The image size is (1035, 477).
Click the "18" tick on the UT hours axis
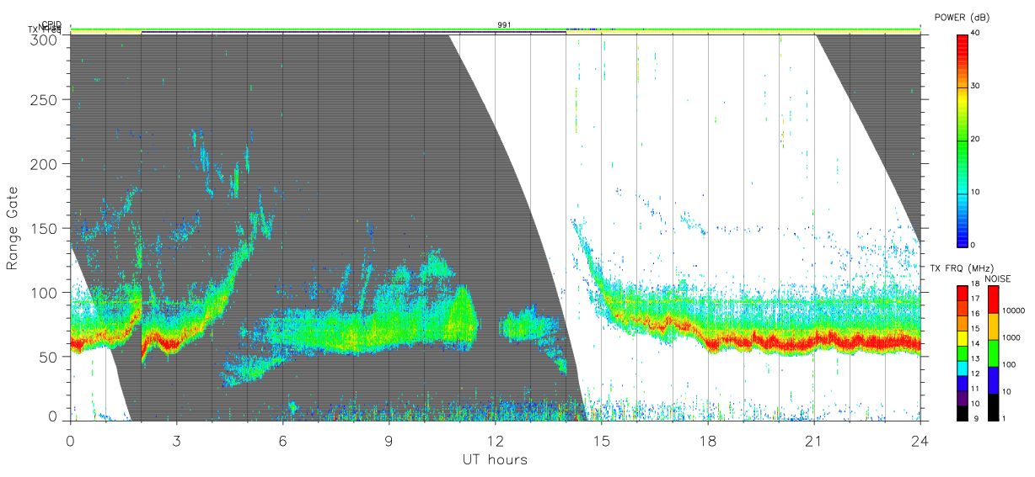[x=708, y=440]
